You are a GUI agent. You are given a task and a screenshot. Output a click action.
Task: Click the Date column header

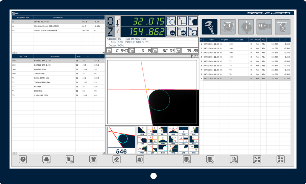coord(212,40)
